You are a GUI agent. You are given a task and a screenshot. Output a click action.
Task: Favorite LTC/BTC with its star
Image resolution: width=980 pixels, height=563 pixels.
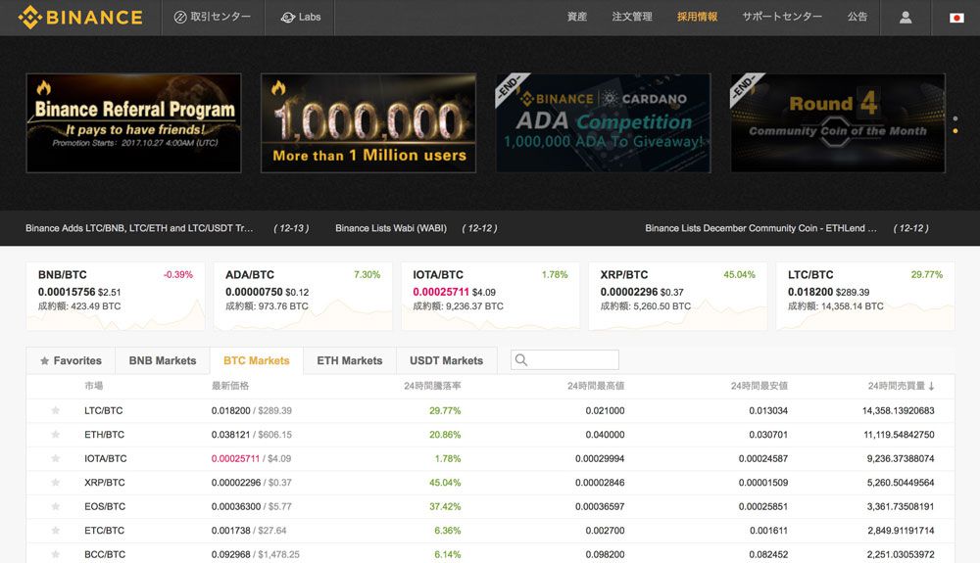coord(56,410)
